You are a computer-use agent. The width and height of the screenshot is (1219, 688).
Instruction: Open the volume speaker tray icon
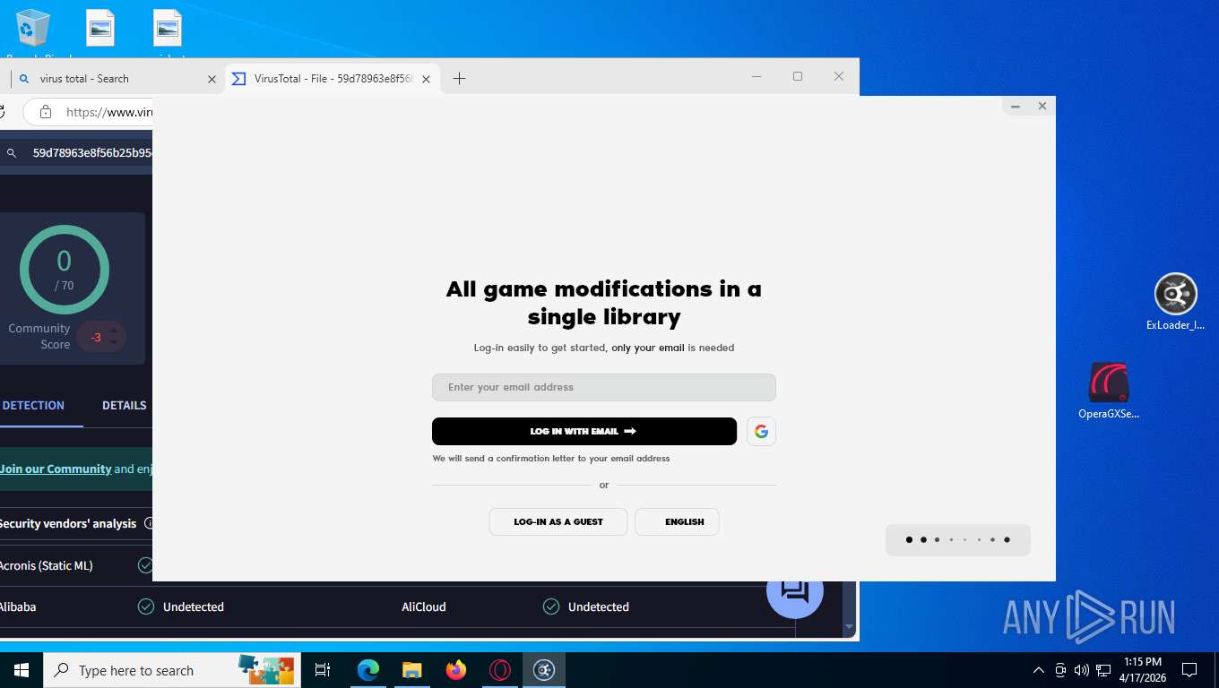tap(1081, 670)
